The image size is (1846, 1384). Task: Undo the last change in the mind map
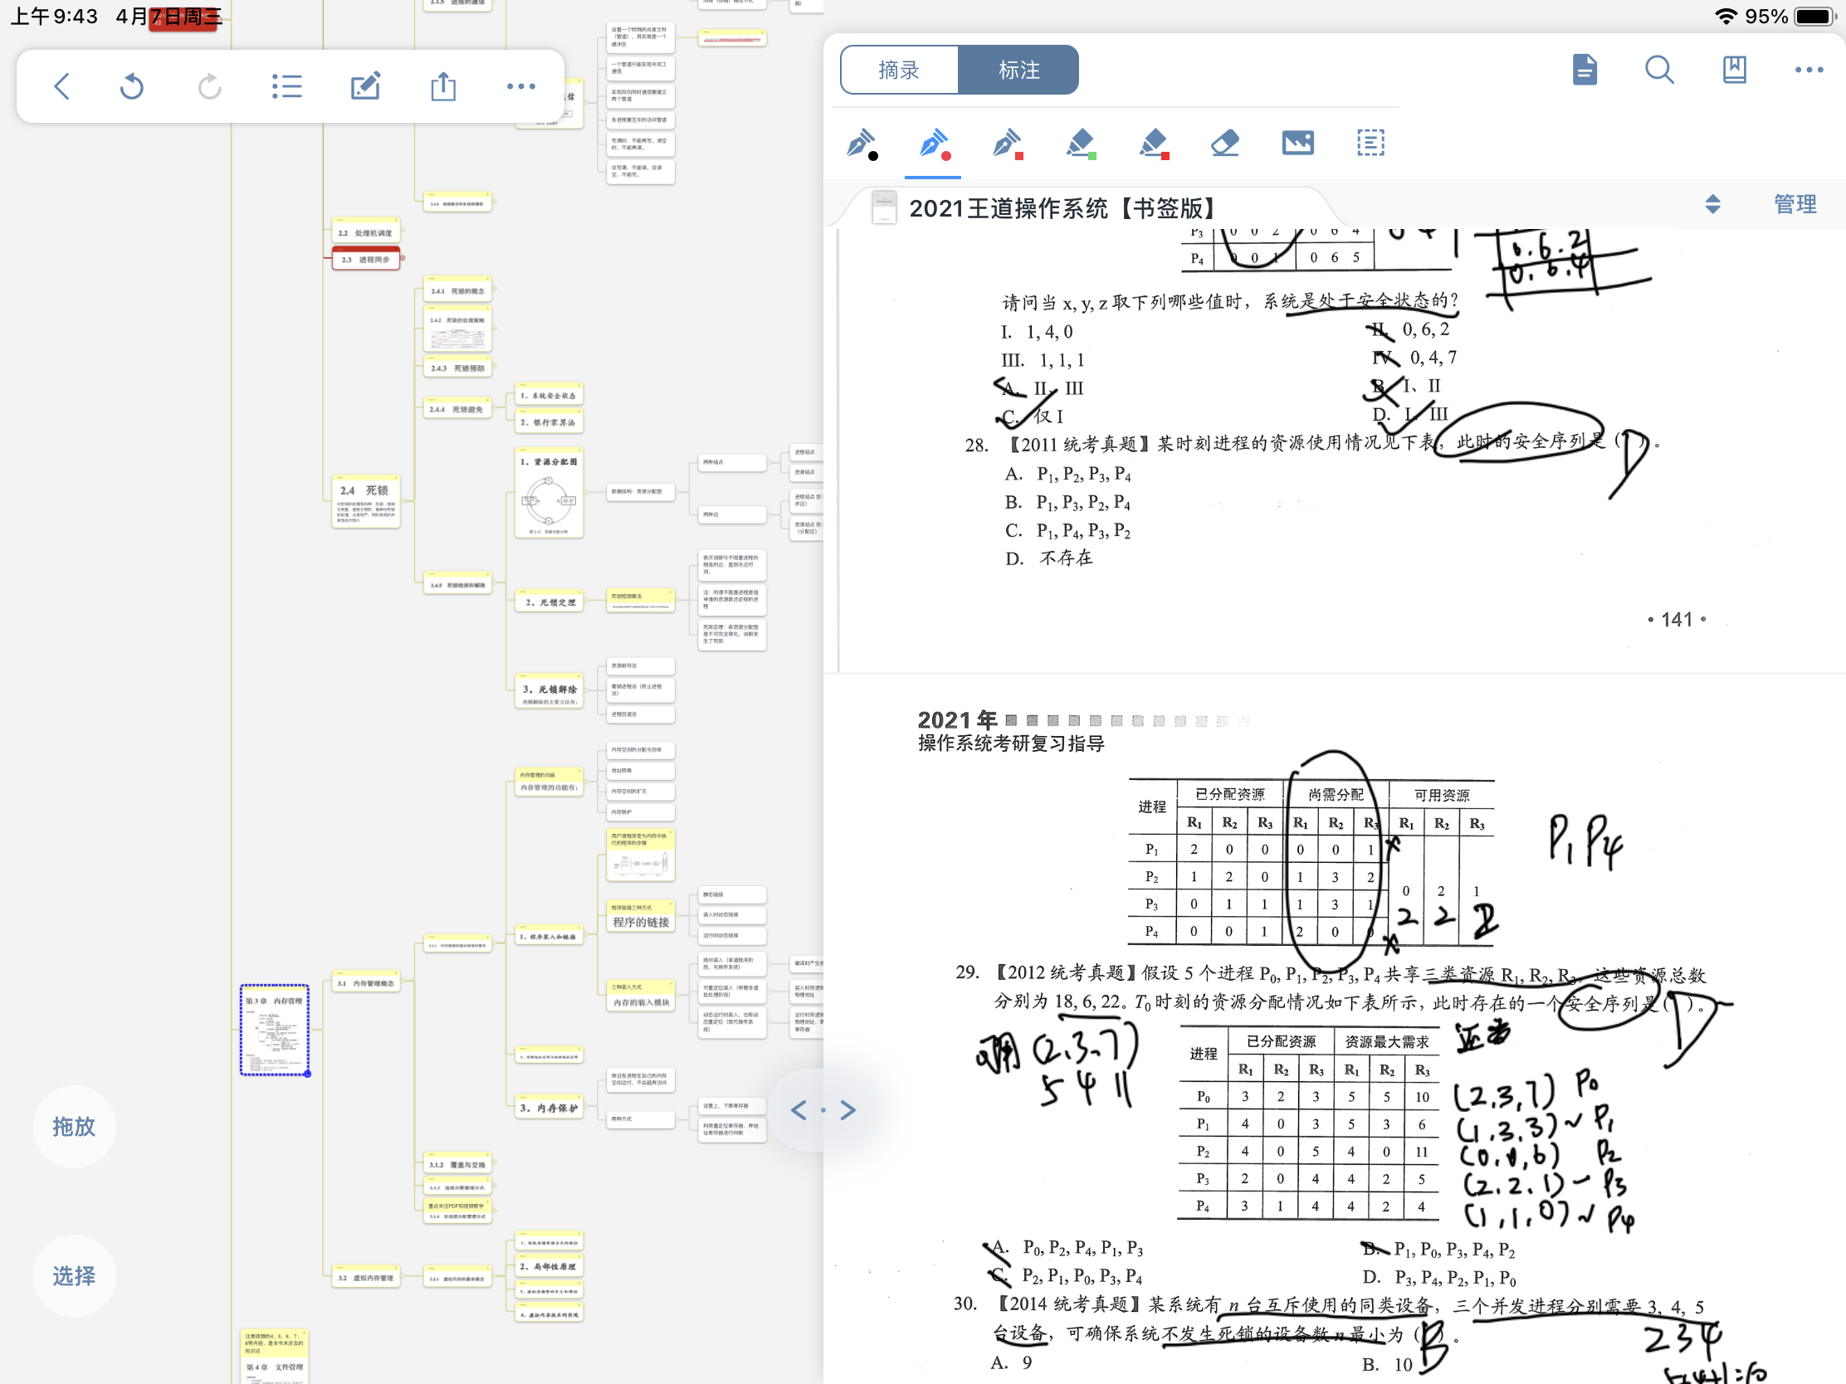pyautogui.click(x=132, y=86)
